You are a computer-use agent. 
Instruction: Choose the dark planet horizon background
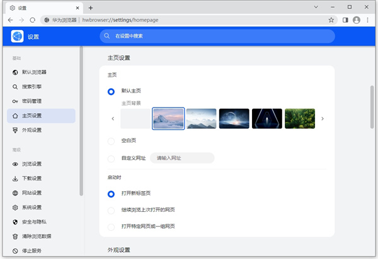coord(234,119)
